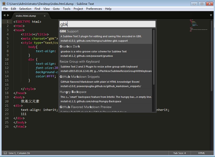Select the Gruvbox Dark package

coord(106,51)
